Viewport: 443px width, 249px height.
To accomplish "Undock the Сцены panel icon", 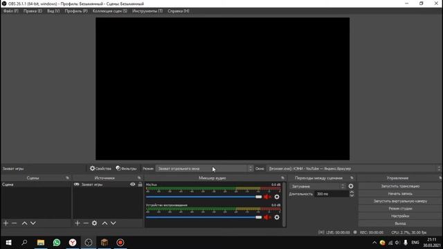I will [67, 178].
